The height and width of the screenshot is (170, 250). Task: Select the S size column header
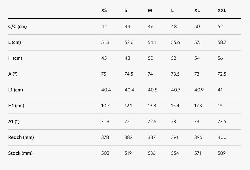click(x=126, y=10)
